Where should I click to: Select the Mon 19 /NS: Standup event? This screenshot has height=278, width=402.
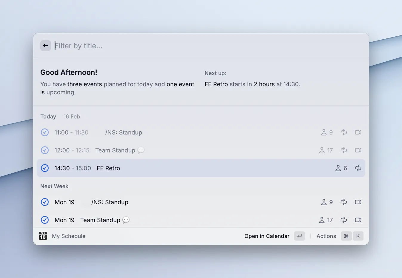110,202
